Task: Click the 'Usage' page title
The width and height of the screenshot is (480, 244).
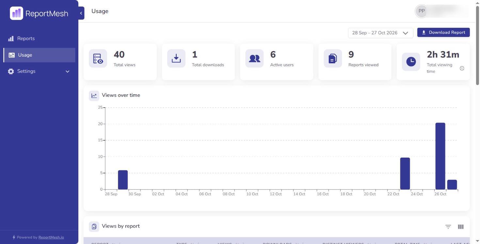Action: (100, 11)
